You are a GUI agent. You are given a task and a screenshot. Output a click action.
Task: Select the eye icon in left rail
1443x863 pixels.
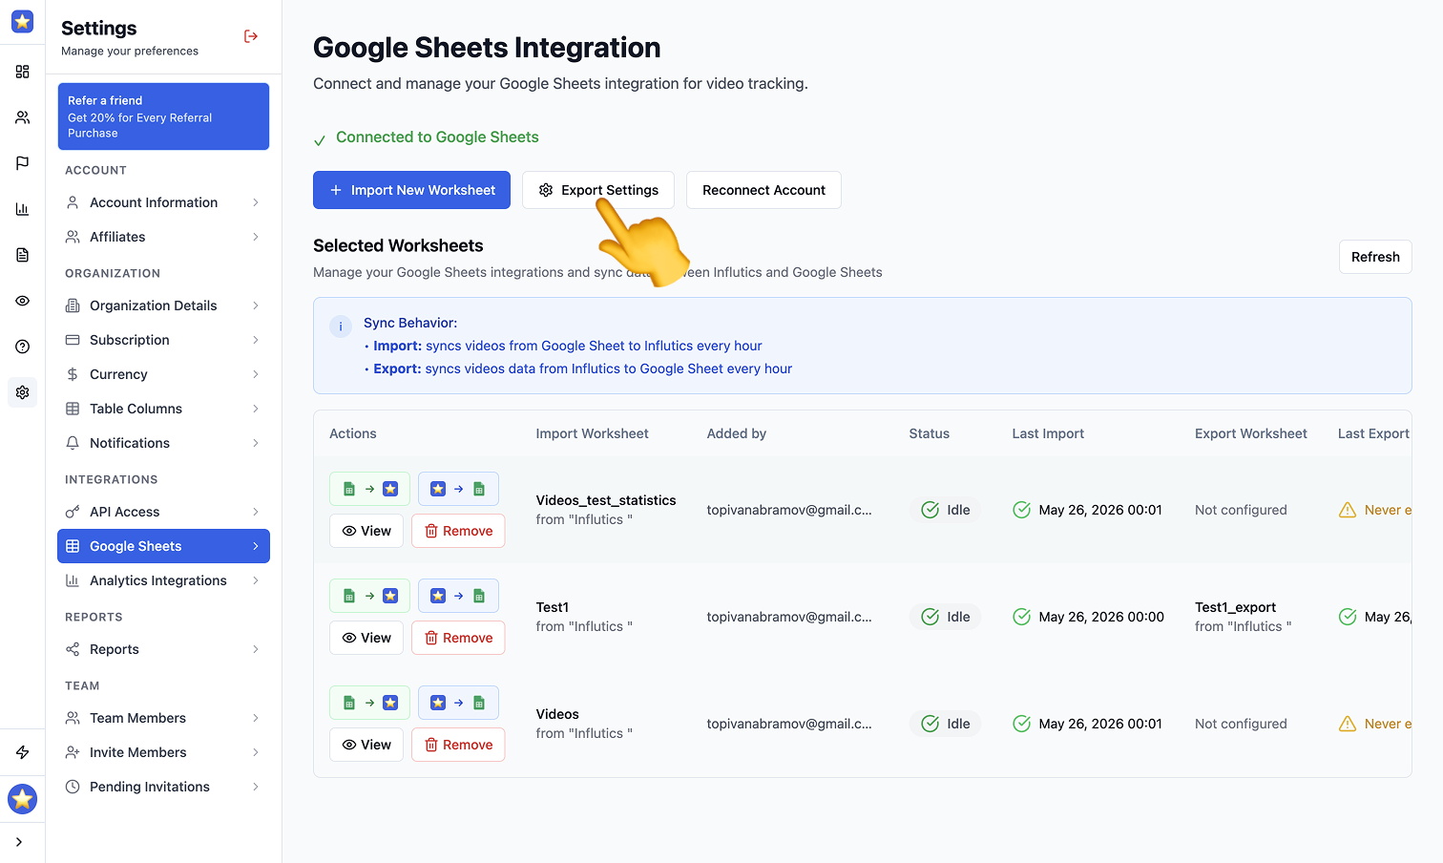(x=22, y=301)
